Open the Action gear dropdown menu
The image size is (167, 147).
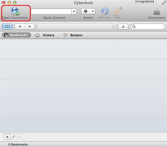coord(88,11)
